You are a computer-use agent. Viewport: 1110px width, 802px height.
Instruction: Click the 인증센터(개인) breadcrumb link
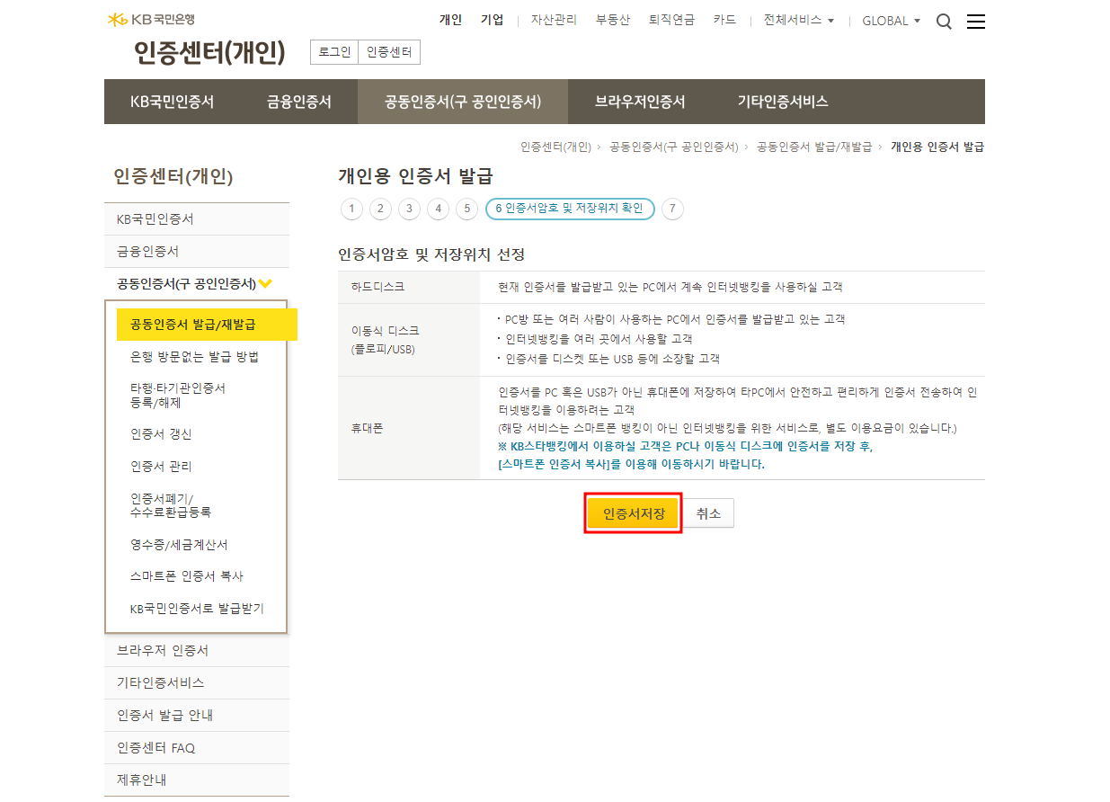coord(555,147)
